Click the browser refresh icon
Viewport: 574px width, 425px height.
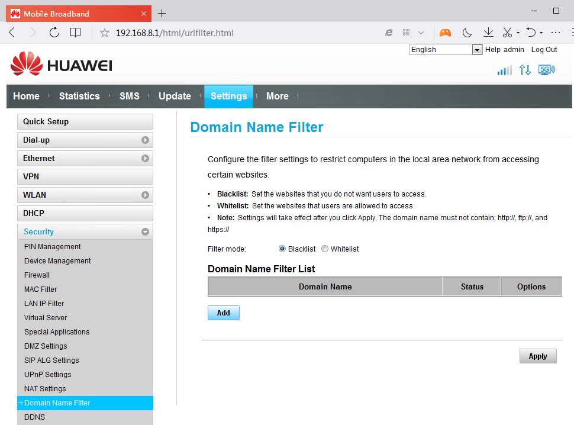[x=54, y=33]
